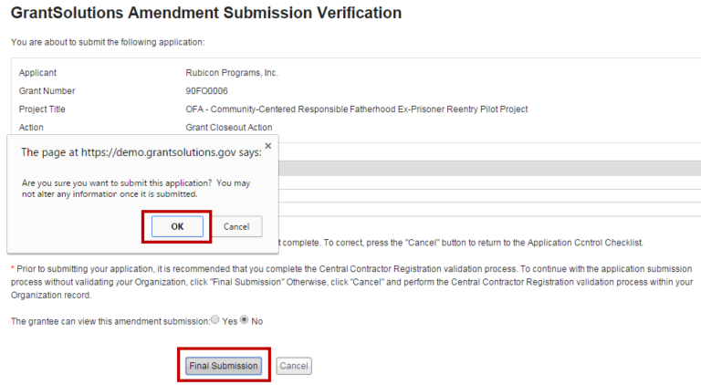Image resolution: width=701 pixels, height=385 pixels.
Task: Click Cancel next to Final Submission
Action: 294,366
